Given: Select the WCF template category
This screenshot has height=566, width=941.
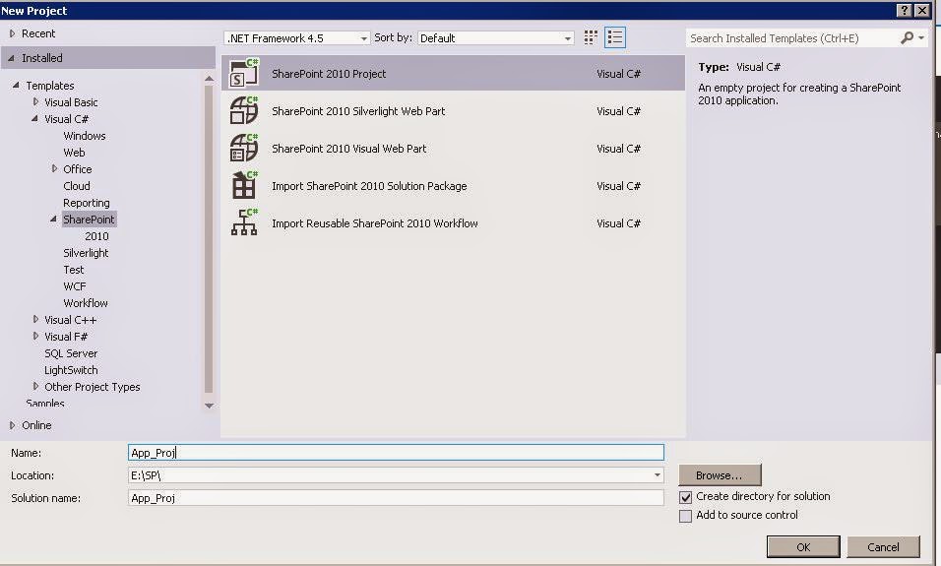Looking at the screenshot, I should coord(75,286).
